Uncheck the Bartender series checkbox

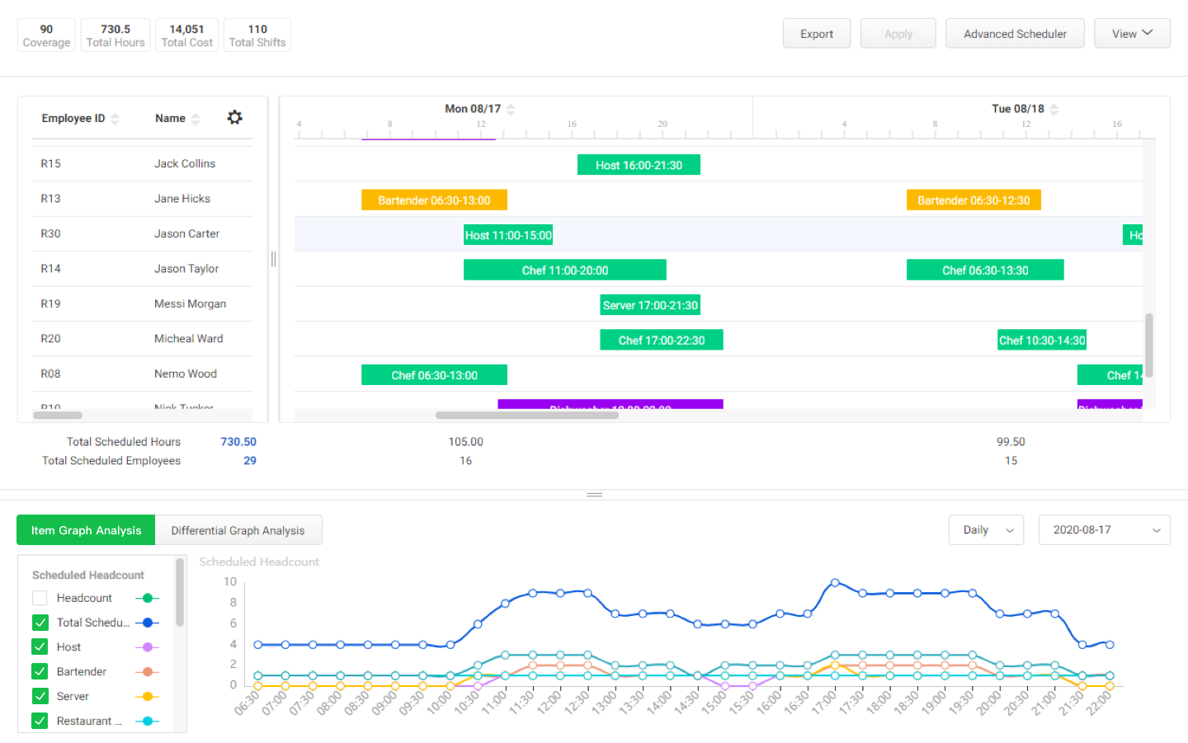pos(40,672)
